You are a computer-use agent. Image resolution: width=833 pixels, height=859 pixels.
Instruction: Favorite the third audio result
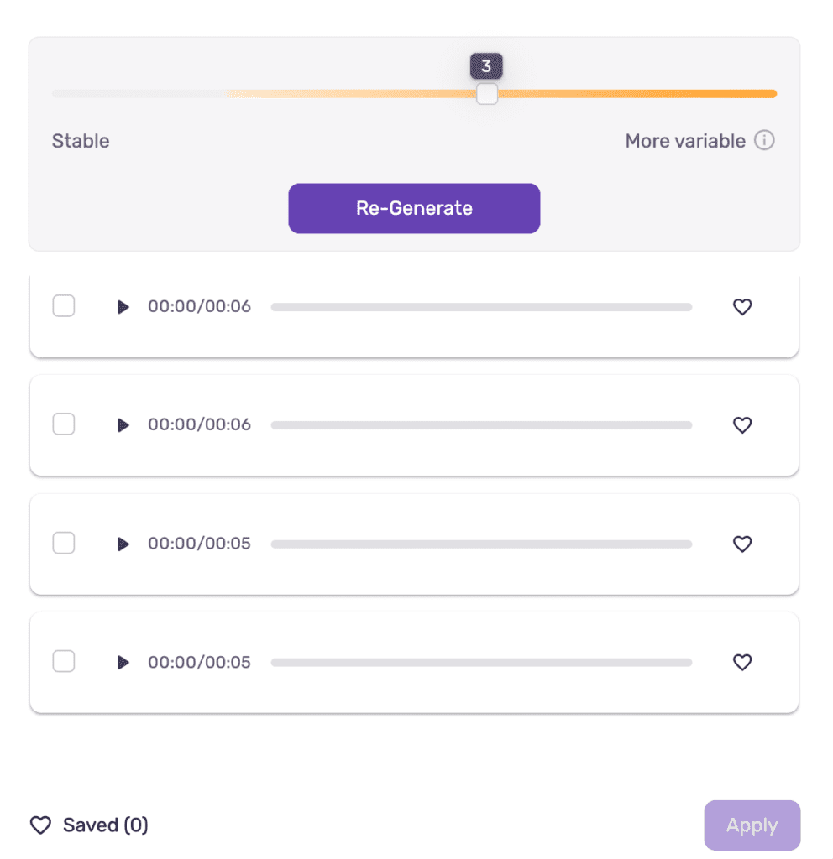[x=742, y=544]
